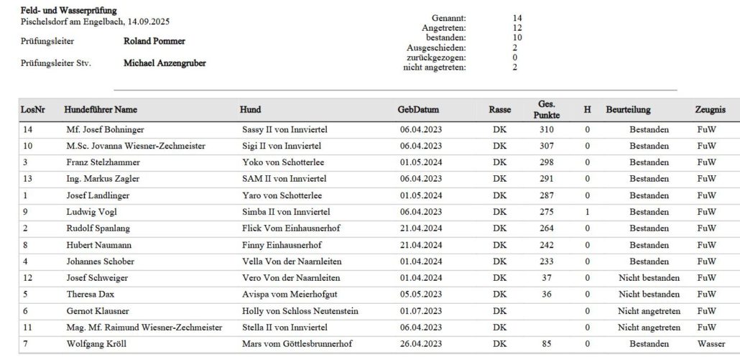Select handler 'Wolfgang Kröll'
This screenshot has width=740, height=362.
(96, 344)
